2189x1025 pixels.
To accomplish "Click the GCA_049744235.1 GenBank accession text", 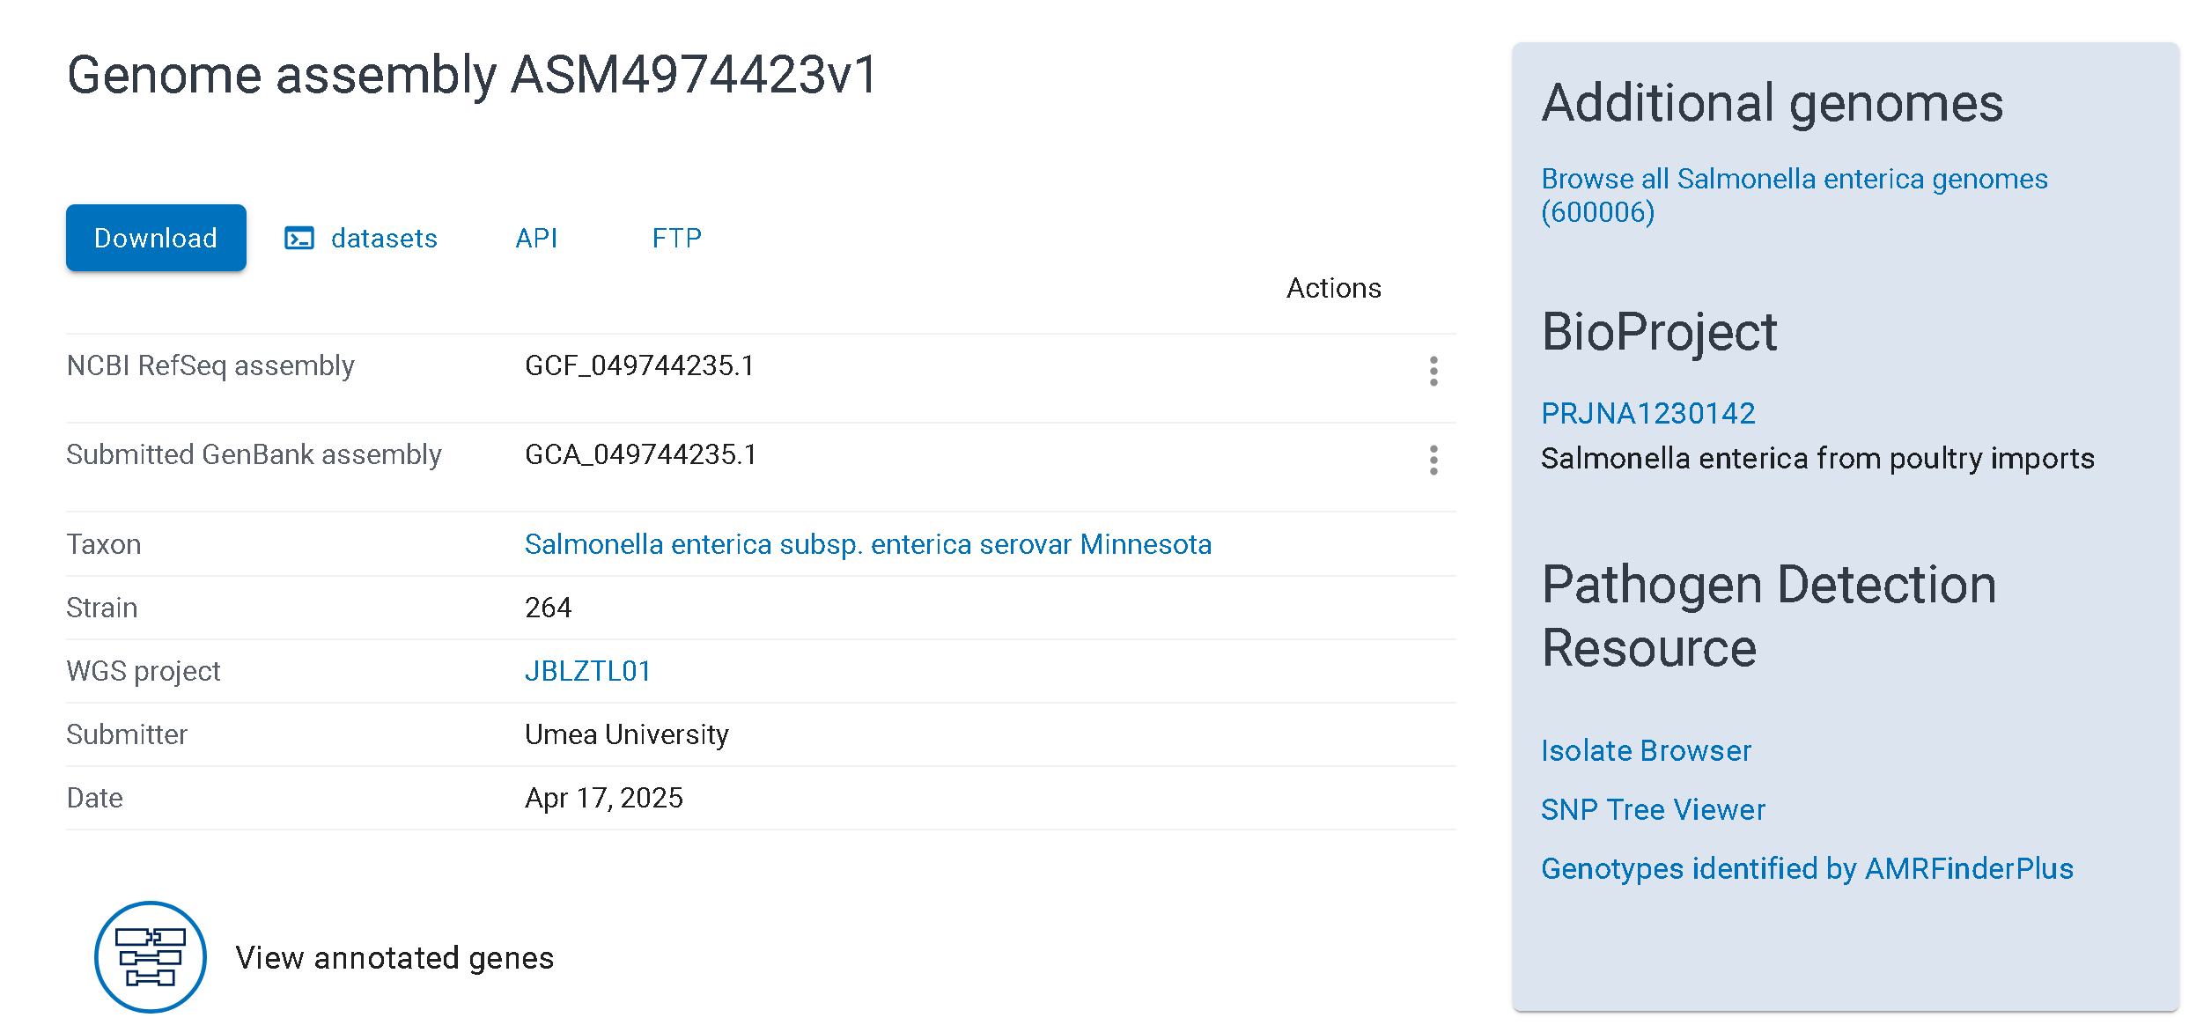I will (x=640, y=454).
